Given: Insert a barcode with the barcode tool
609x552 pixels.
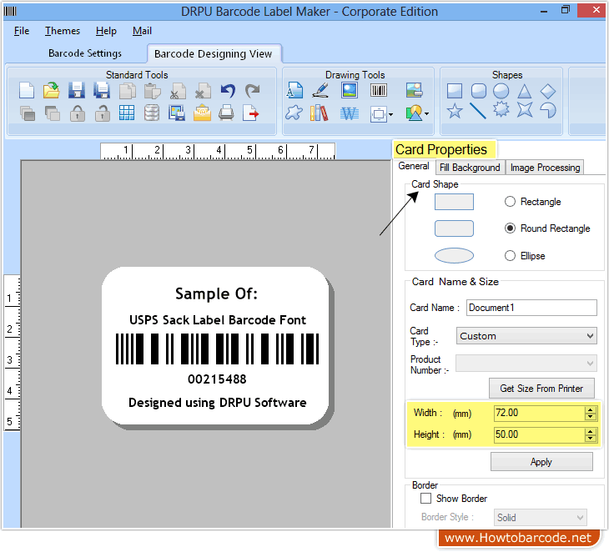Looking at the screenshot, I should click(378, 90).
